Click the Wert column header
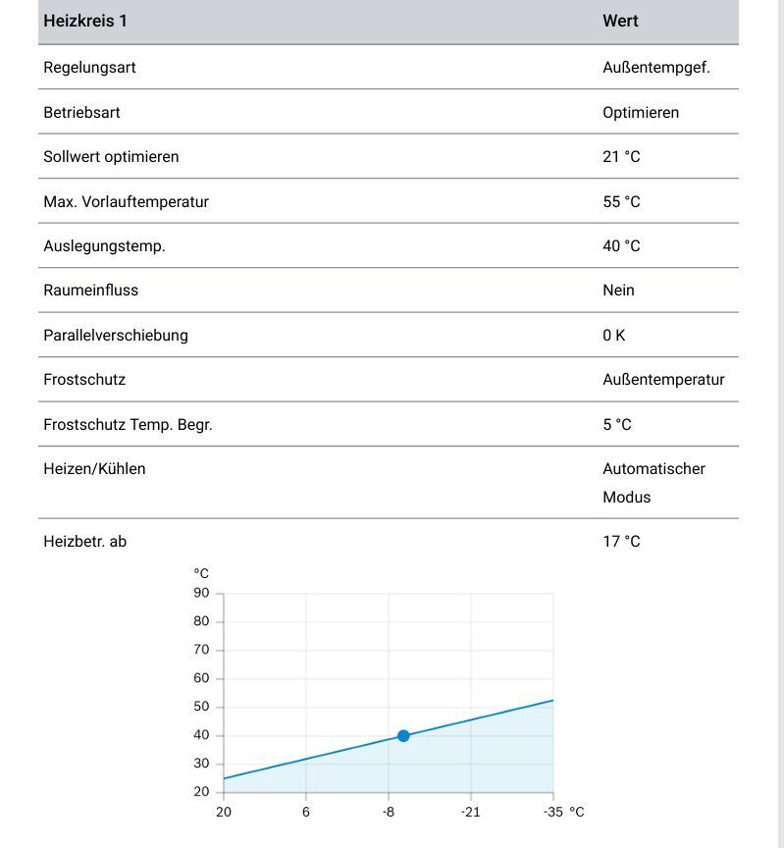The width and height of the screenshot is (784, 848). click(620, 21)
